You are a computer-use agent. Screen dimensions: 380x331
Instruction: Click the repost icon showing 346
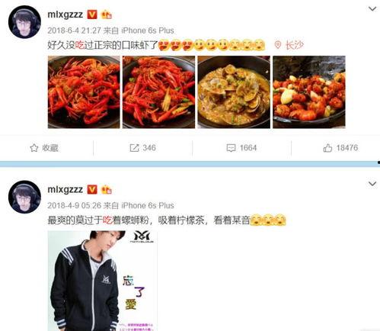(134, 148)
